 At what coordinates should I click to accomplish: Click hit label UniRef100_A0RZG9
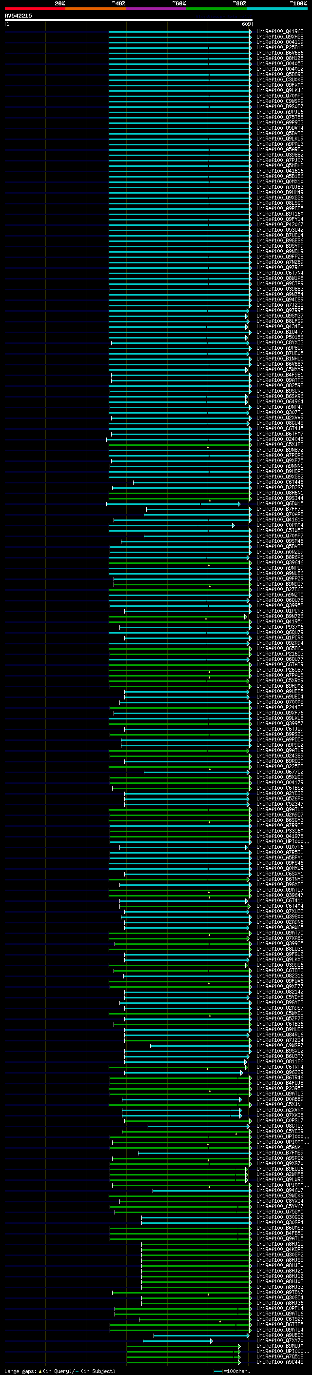pos(280,552)
